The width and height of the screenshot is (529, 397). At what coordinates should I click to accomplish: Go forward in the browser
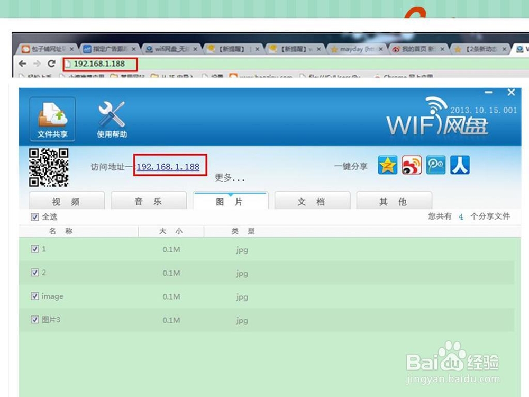click(x=37, y=64)
